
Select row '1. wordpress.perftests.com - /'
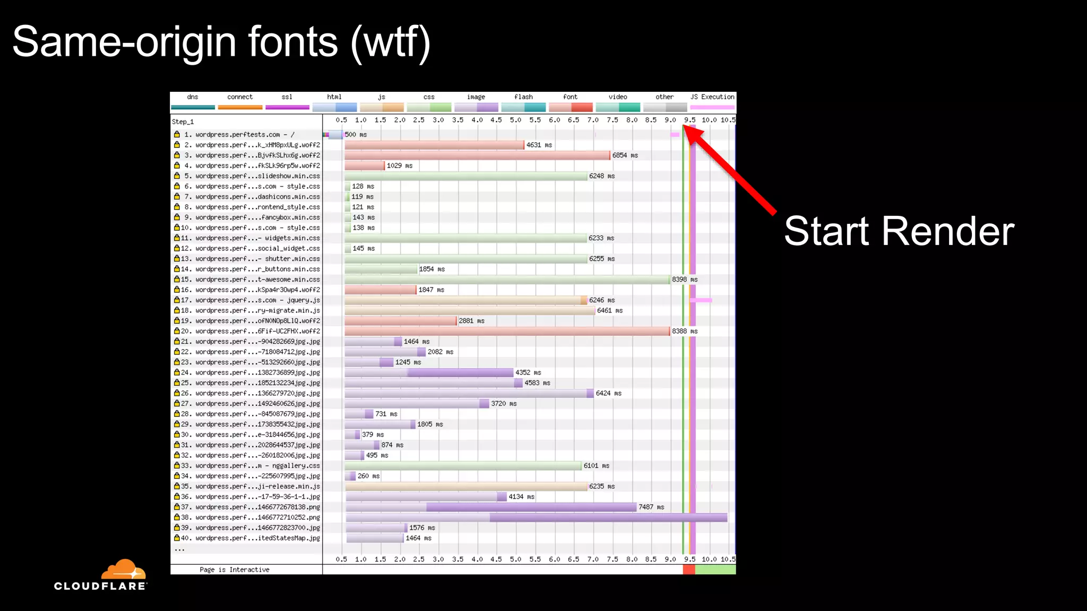[246, 135]
